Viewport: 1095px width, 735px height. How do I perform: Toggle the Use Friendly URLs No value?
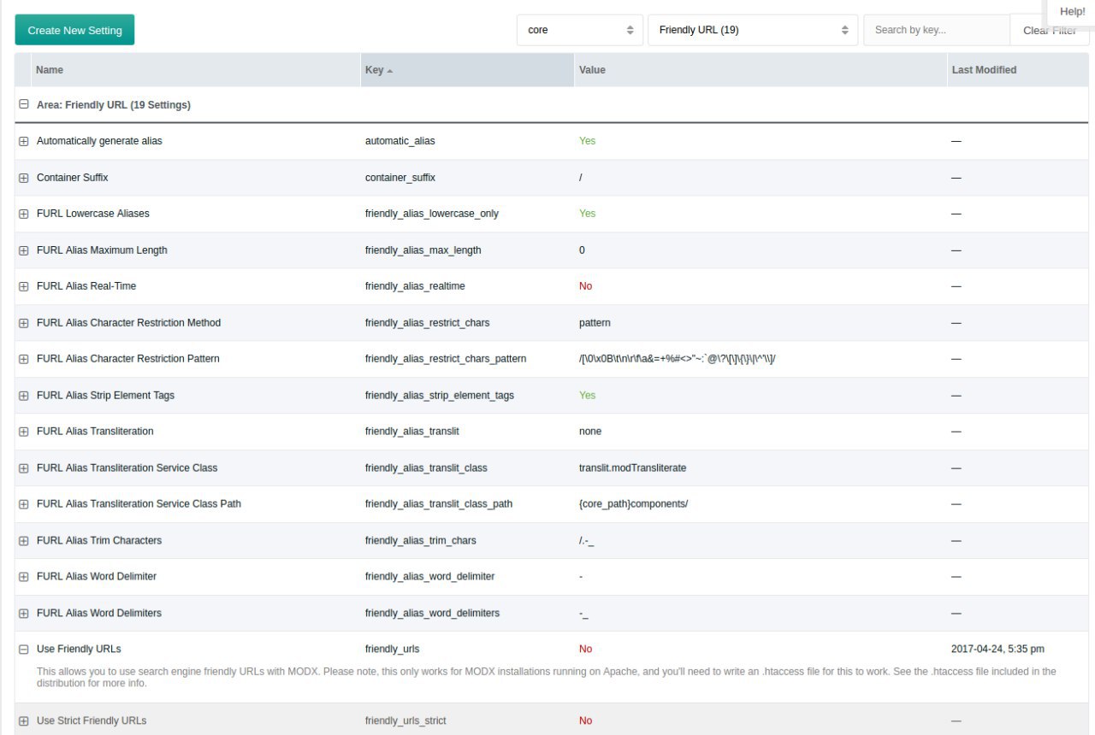tap(585, 650)
